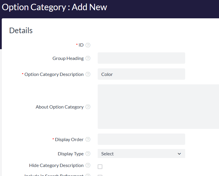Open help icon next to Display Type
This screenshot has height=176, width=219.
88,154
